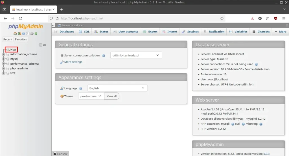Open Firefox extensions puzzle icon
Viewport: 289px width, 156px height.
coord(268,18)
